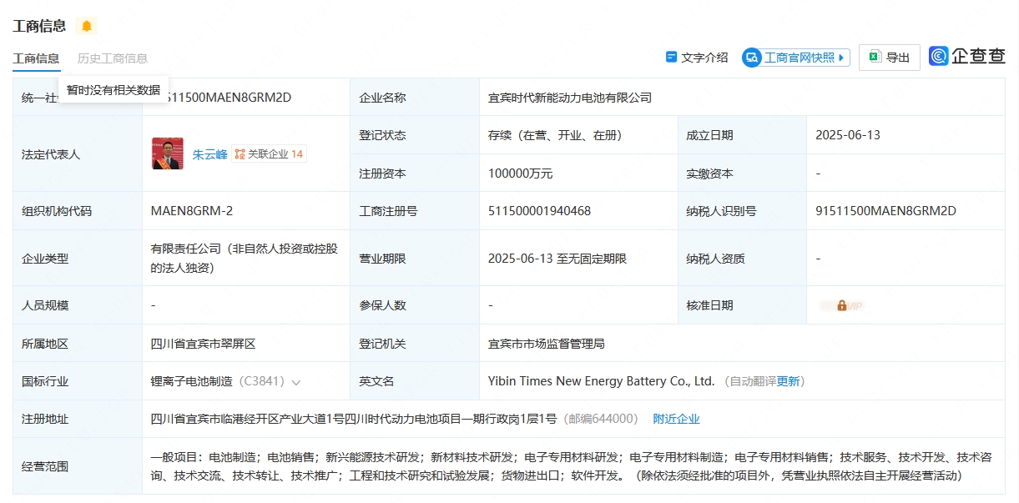1019x503 pixels.
Task: Click the 营业期限 label
Action: (x=382, y=259)
